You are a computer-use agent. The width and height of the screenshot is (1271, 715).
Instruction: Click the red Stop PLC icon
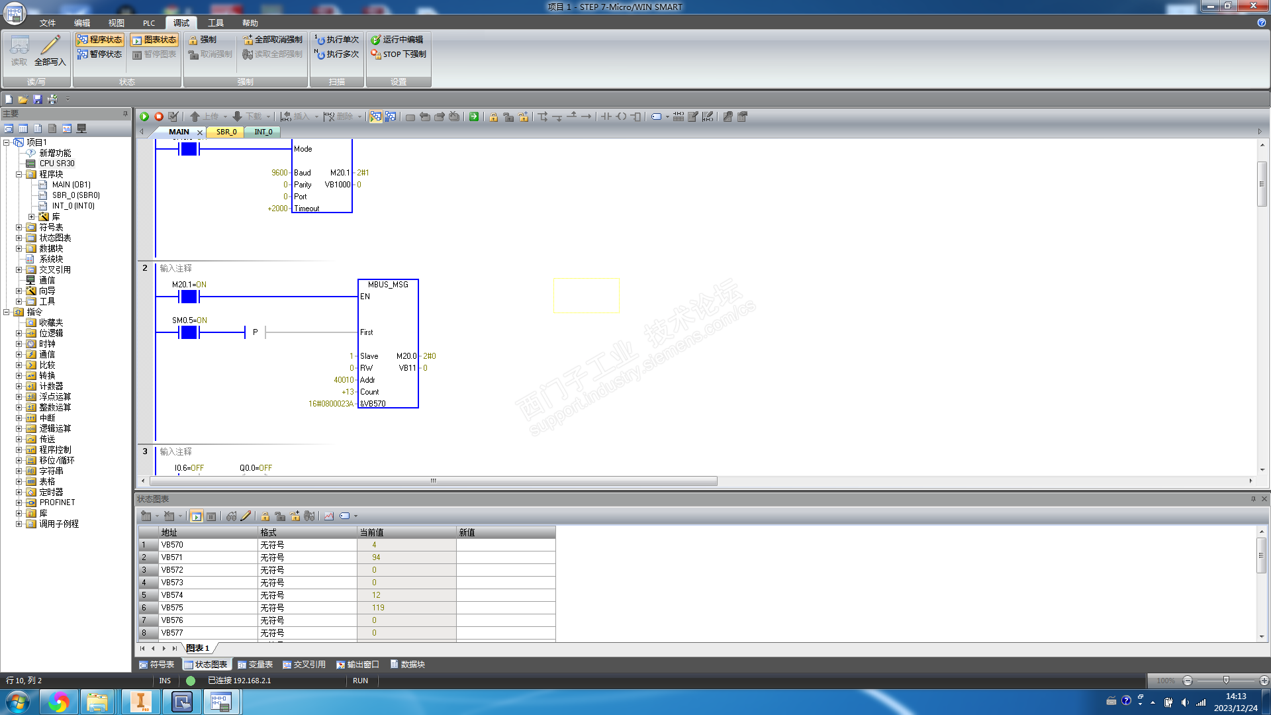pos(159,117)
